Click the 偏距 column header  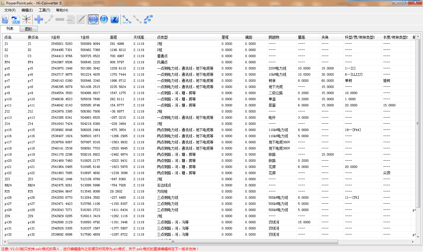[255, 37]
